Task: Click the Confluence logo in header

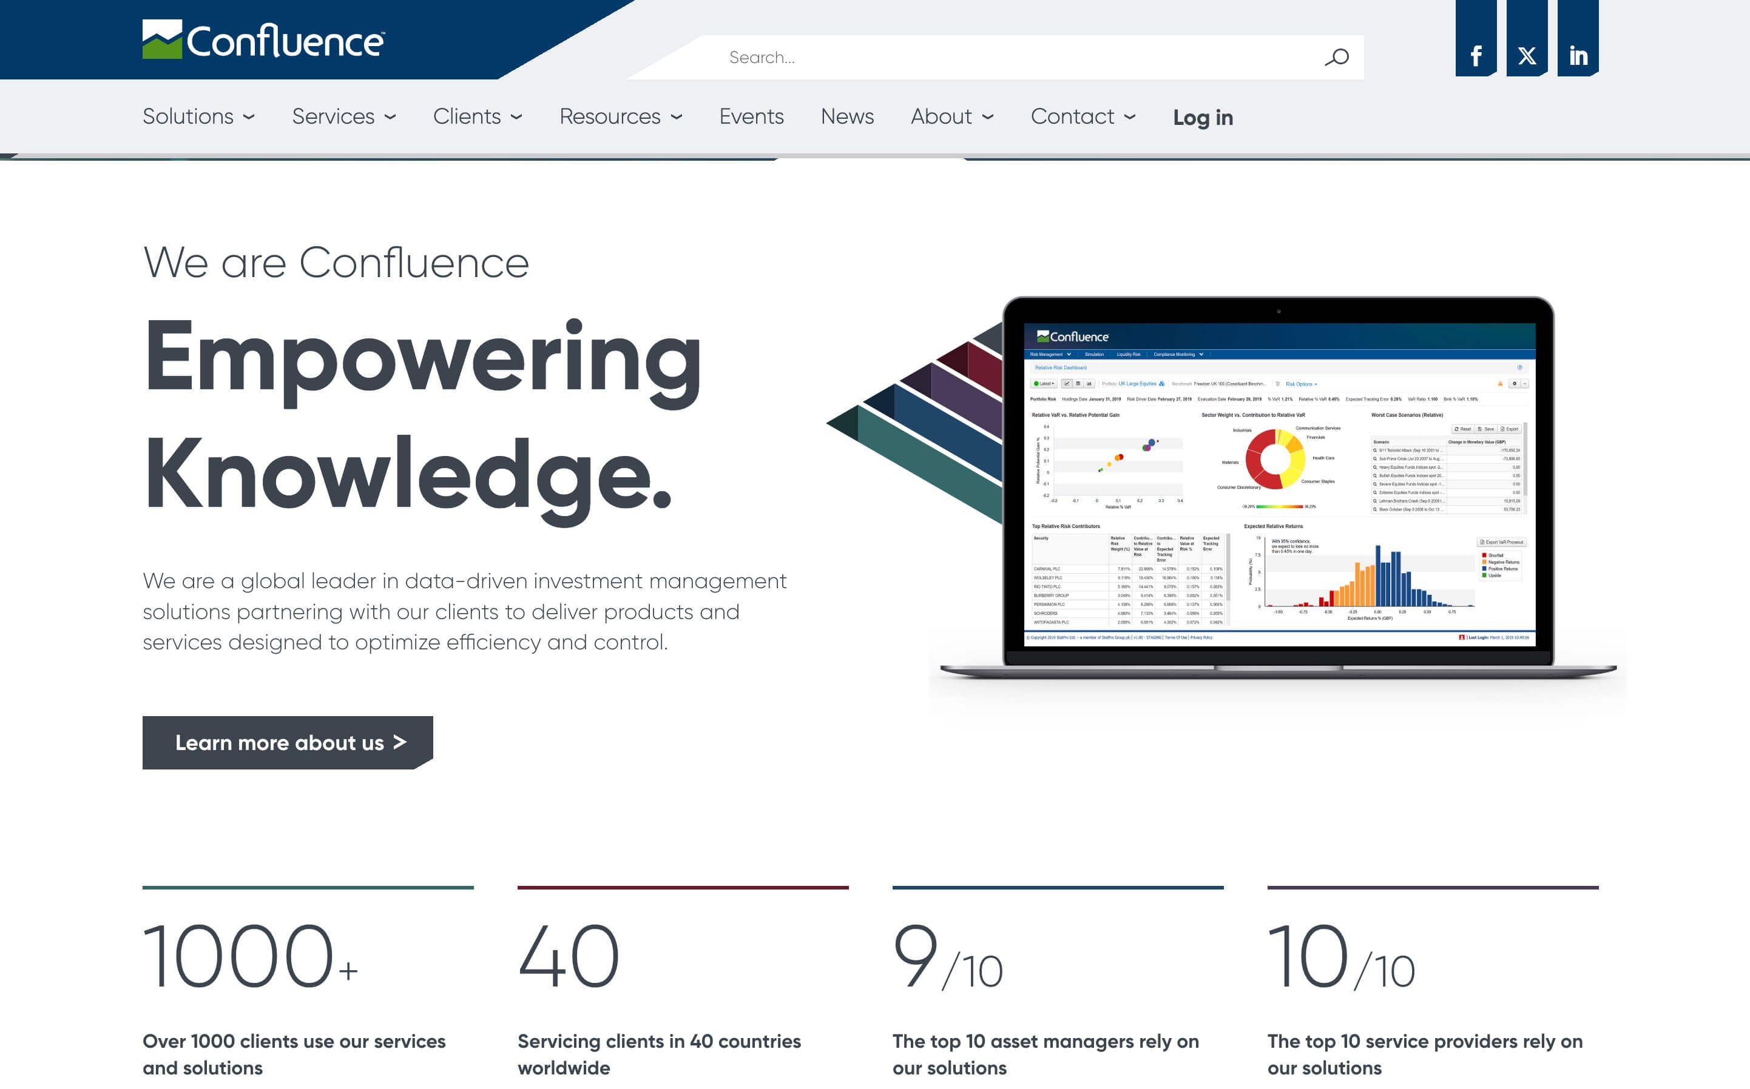Action: pos(263,39)
